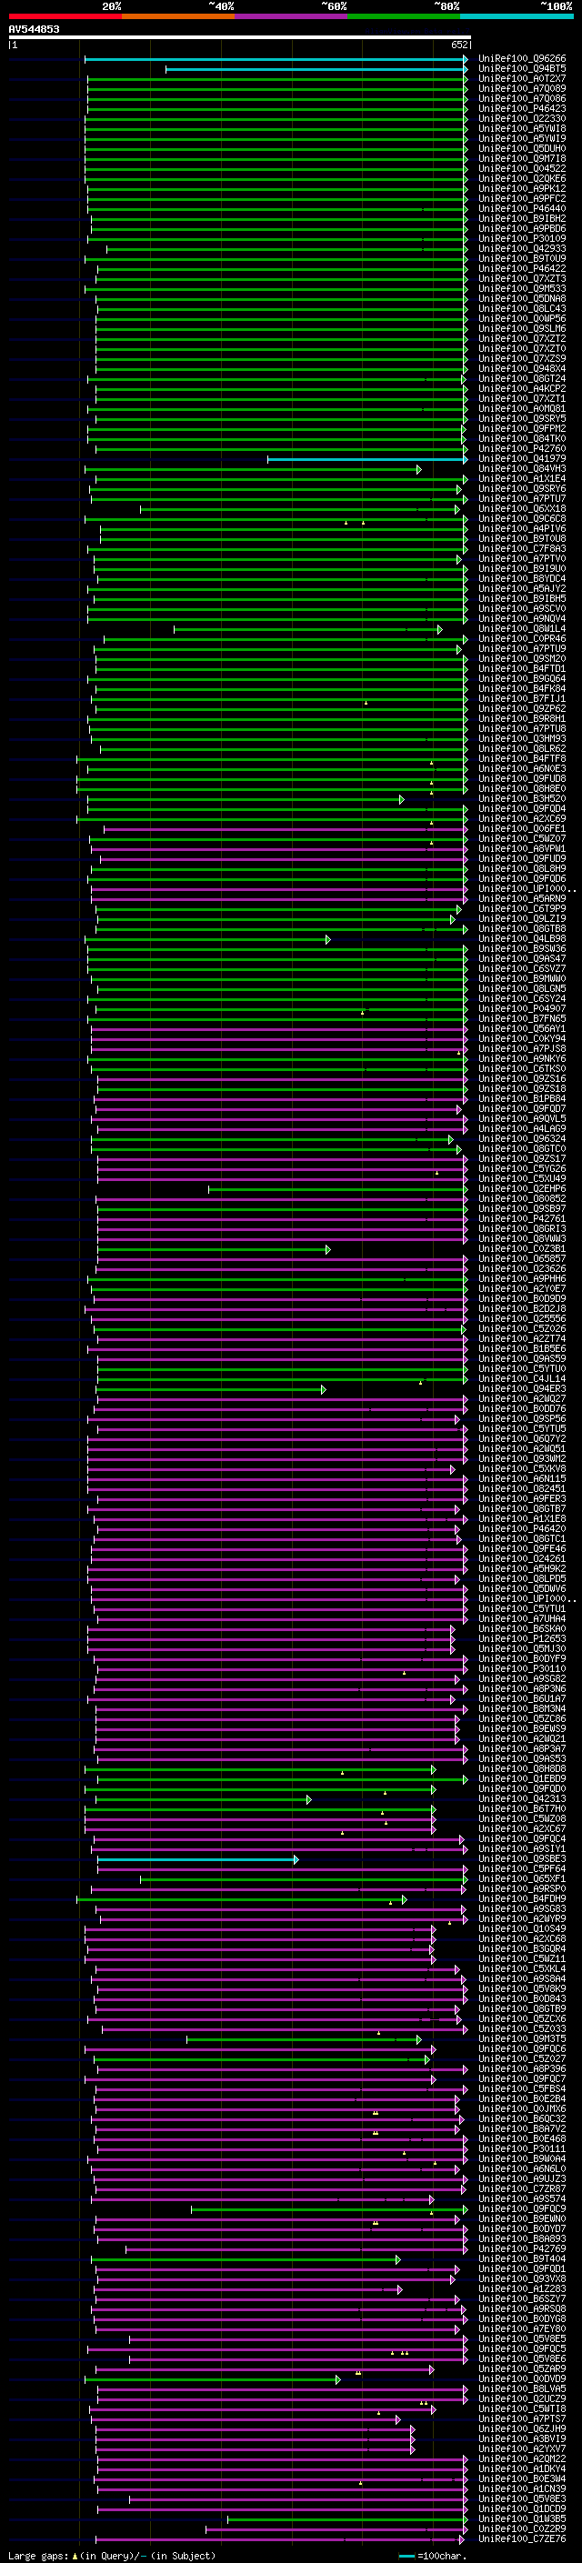This screenshot has width=582, height=2563.
Task: Click the UniRef100_Q42933 label
Action: tap(521, 249)
